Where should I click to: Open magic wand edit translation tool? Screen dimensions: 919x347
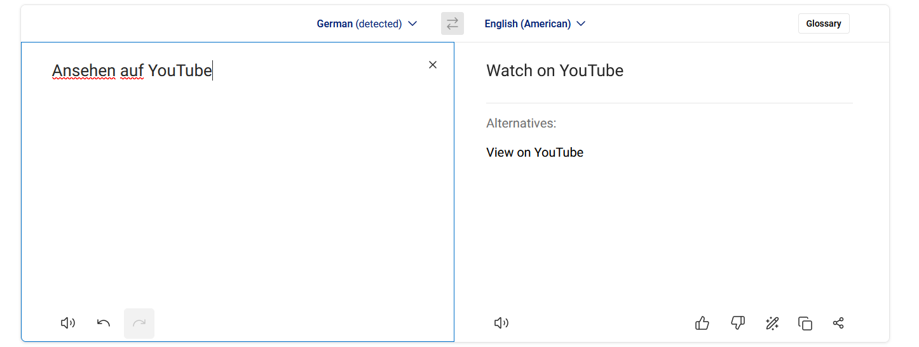tap(772, 324)
